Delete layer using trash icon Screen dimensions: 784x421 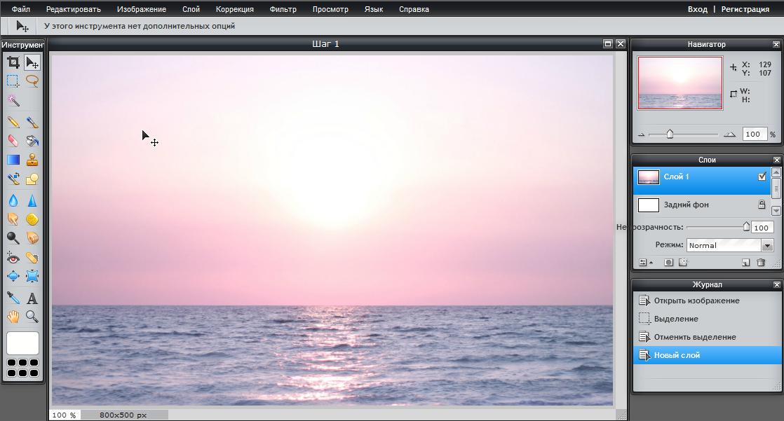click(761, 263)
